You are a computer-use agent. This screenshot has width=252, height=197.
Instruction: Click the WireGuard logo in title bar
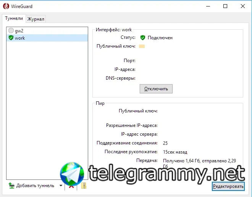pyautogui.click(x=6, y=6)
